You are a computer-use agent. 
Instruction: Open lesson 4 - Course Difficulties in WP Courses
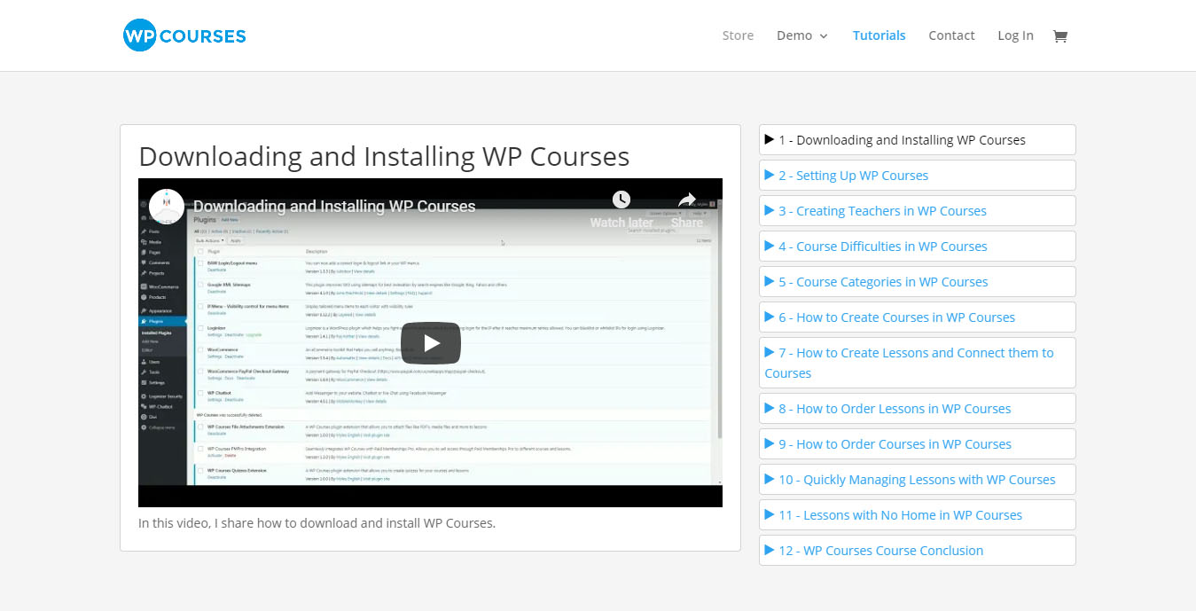pos(918,247)
